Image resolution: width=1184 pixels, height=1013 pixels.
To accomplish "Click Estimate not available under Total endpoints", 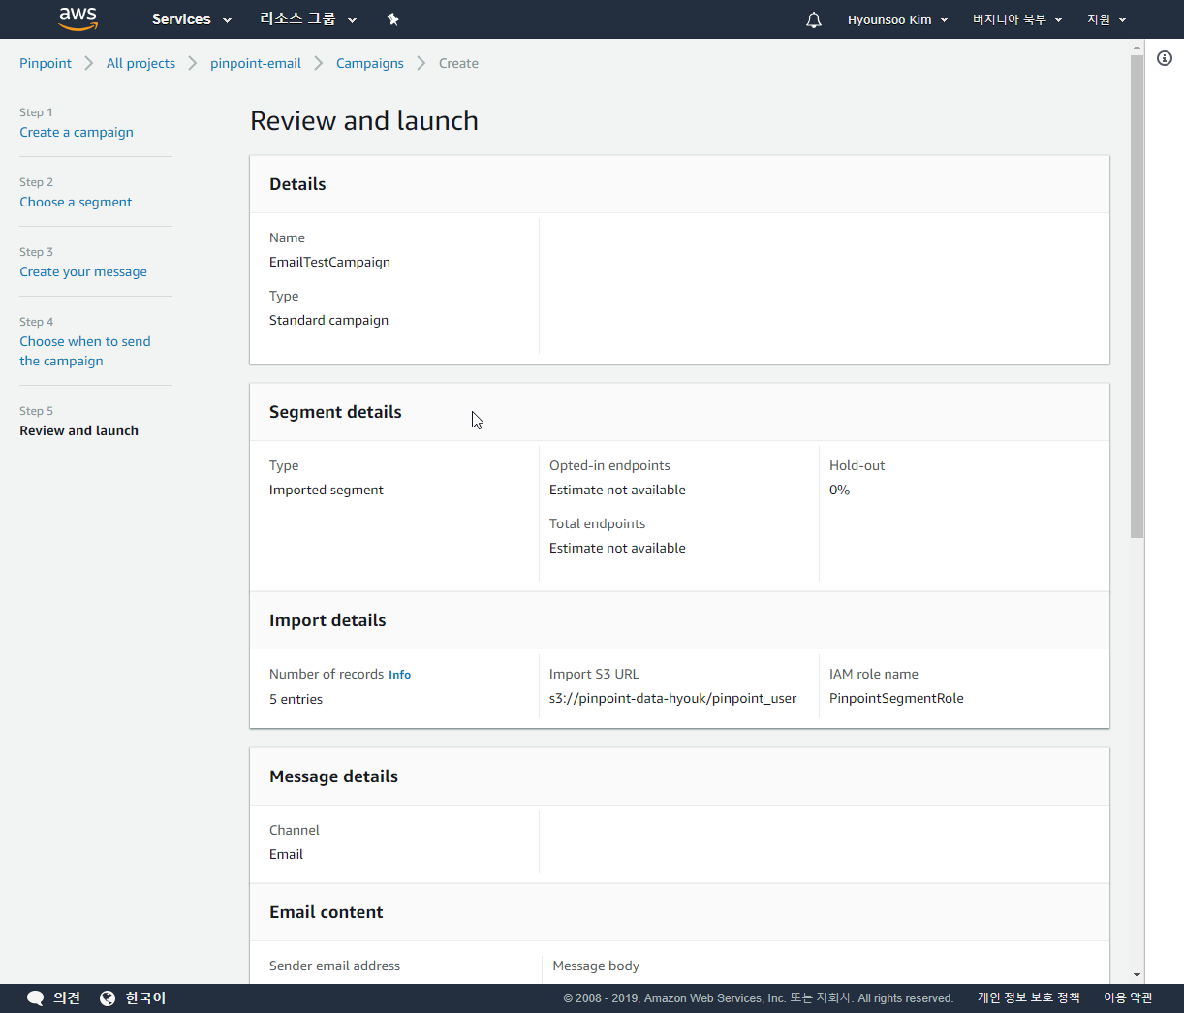I will point(617,548).
